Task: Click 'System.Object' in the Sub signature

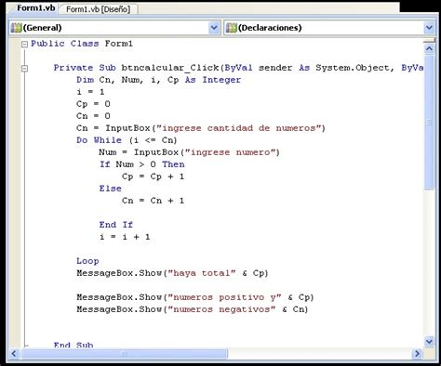Action: pyautogui.click(x=353, y=68)
